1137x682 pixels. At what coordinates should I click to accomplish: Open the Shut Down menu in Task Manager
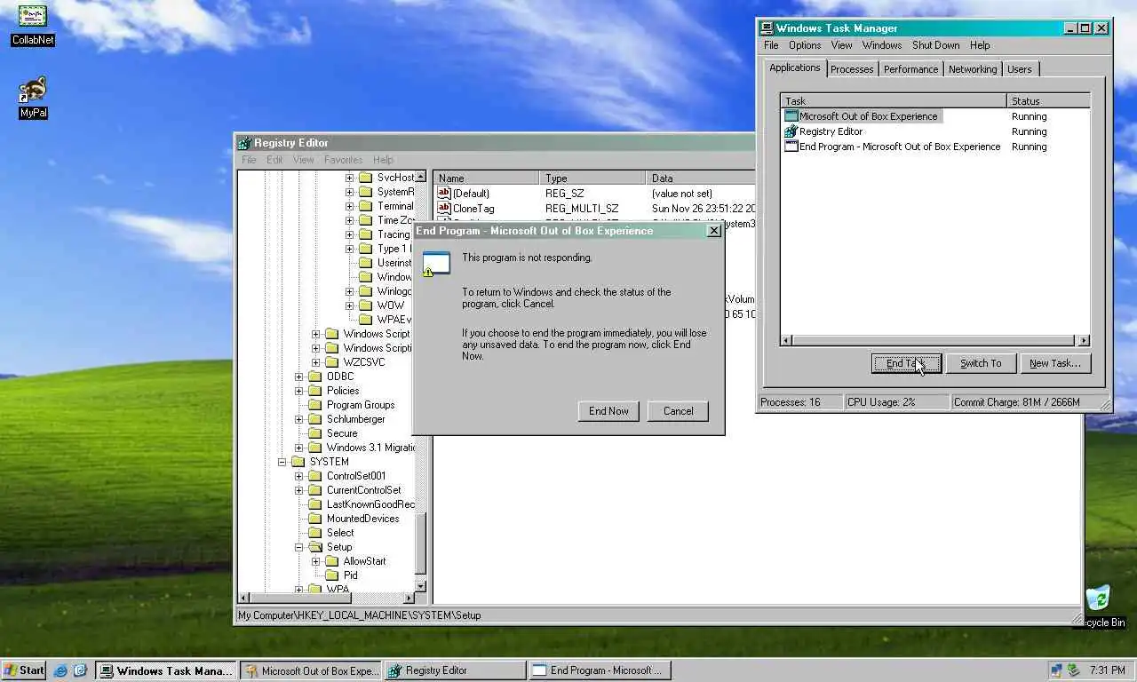point(935,45)
